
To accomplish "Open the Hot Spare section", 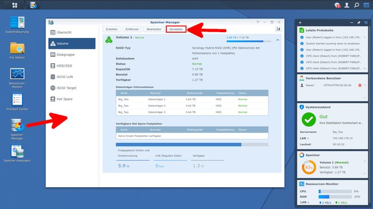I will [72, 99].
